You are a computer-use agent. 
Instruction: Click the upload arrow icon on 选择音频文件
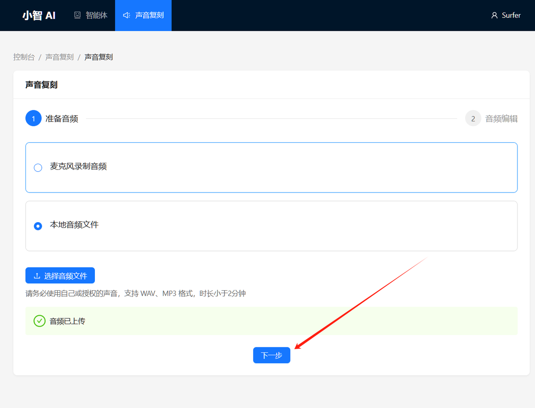pyautogui.click(x=37, y=276)
